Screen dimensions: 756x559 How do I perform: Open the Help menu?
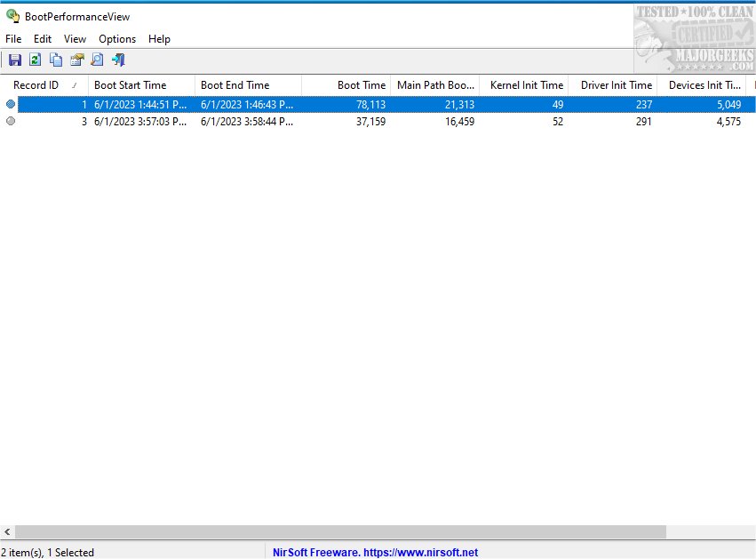tap(159, 39)
